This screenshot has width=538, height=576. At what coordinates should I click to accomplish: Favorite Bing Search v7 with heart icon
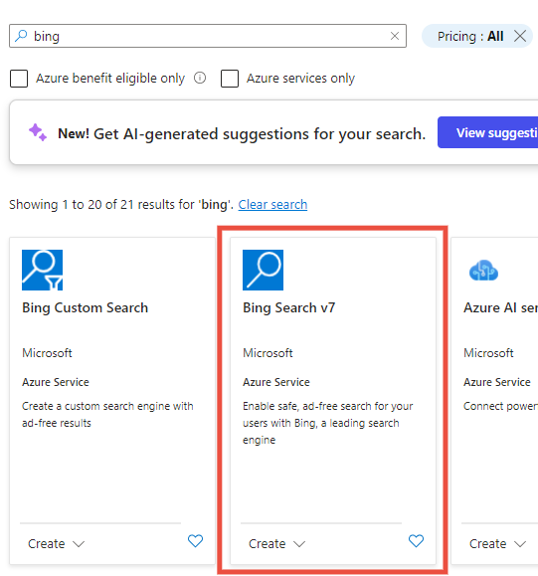[416, 541]
